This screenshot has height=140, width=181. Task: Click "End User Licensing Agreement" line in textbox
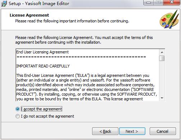click(42, 52)
